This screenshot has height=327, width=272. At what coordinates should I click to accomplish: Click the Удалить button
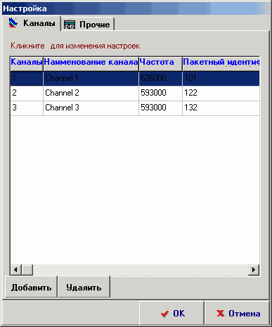coord(84,287)
